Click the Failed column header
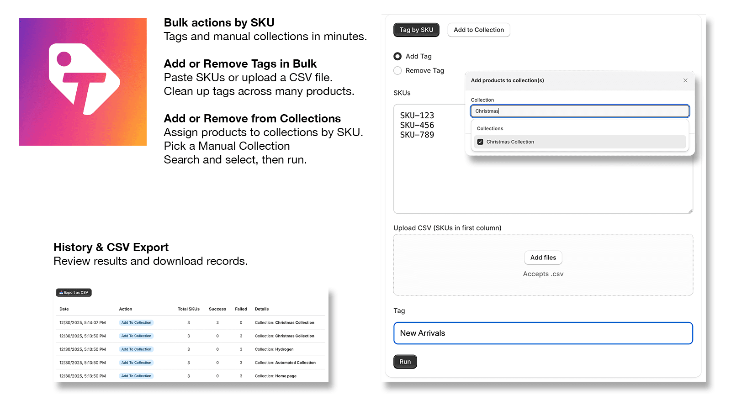Image resolution: width=731 pixels, height=411 pixels. [241, 309]
